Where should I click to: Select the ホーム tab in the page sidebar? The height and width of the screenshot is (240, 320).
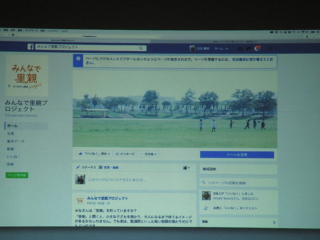click(x=26, y=125)
